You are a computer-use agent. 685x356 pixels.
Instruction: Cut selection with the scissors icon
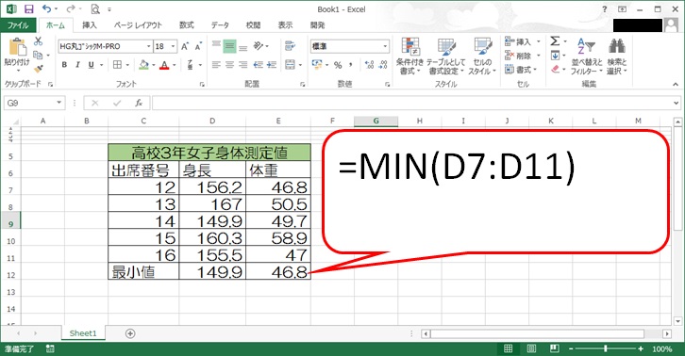[39, 41]
